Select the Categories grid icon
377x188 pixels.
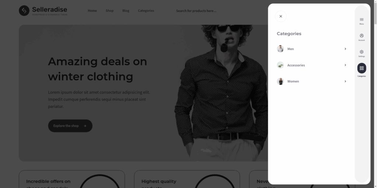(362, 68)
